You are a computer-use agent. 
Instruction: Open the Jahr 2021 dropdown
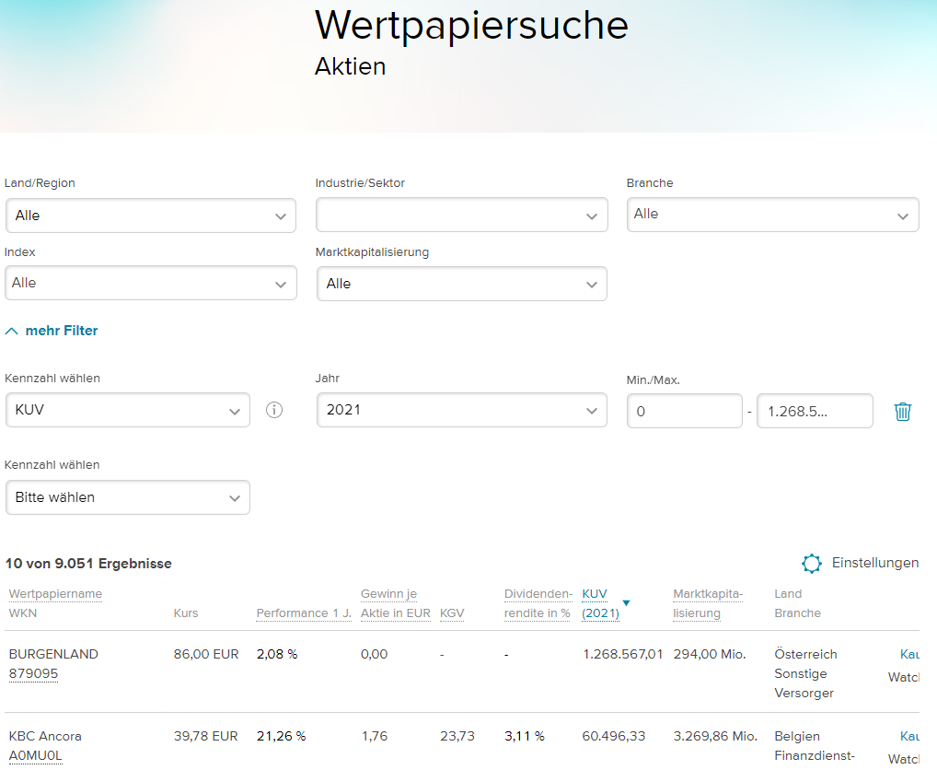pos(461,410)
